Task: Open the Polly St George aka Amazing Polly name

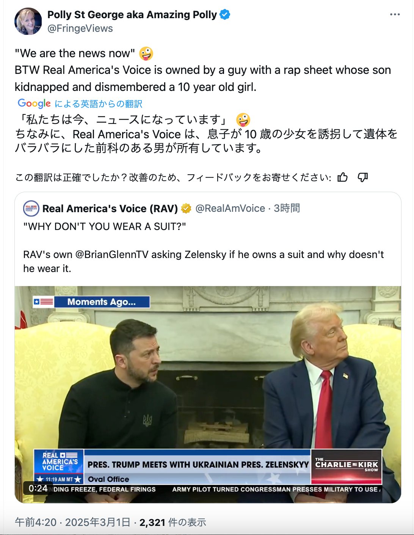Action: tap(132, 15)
